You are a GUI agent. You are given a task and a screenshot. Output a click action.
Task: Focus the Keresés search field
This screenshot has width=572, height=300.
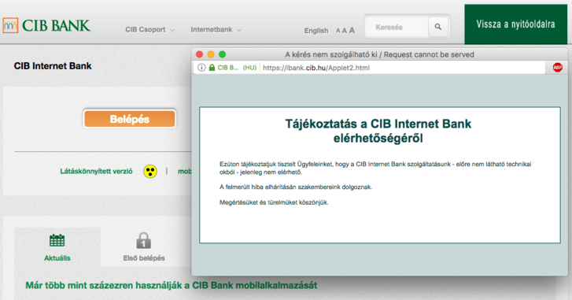(397, 27)
